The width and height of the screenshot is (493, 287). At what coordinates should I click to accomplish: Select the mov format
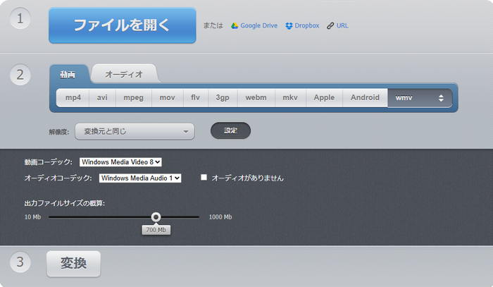click(x=168, y=97)
